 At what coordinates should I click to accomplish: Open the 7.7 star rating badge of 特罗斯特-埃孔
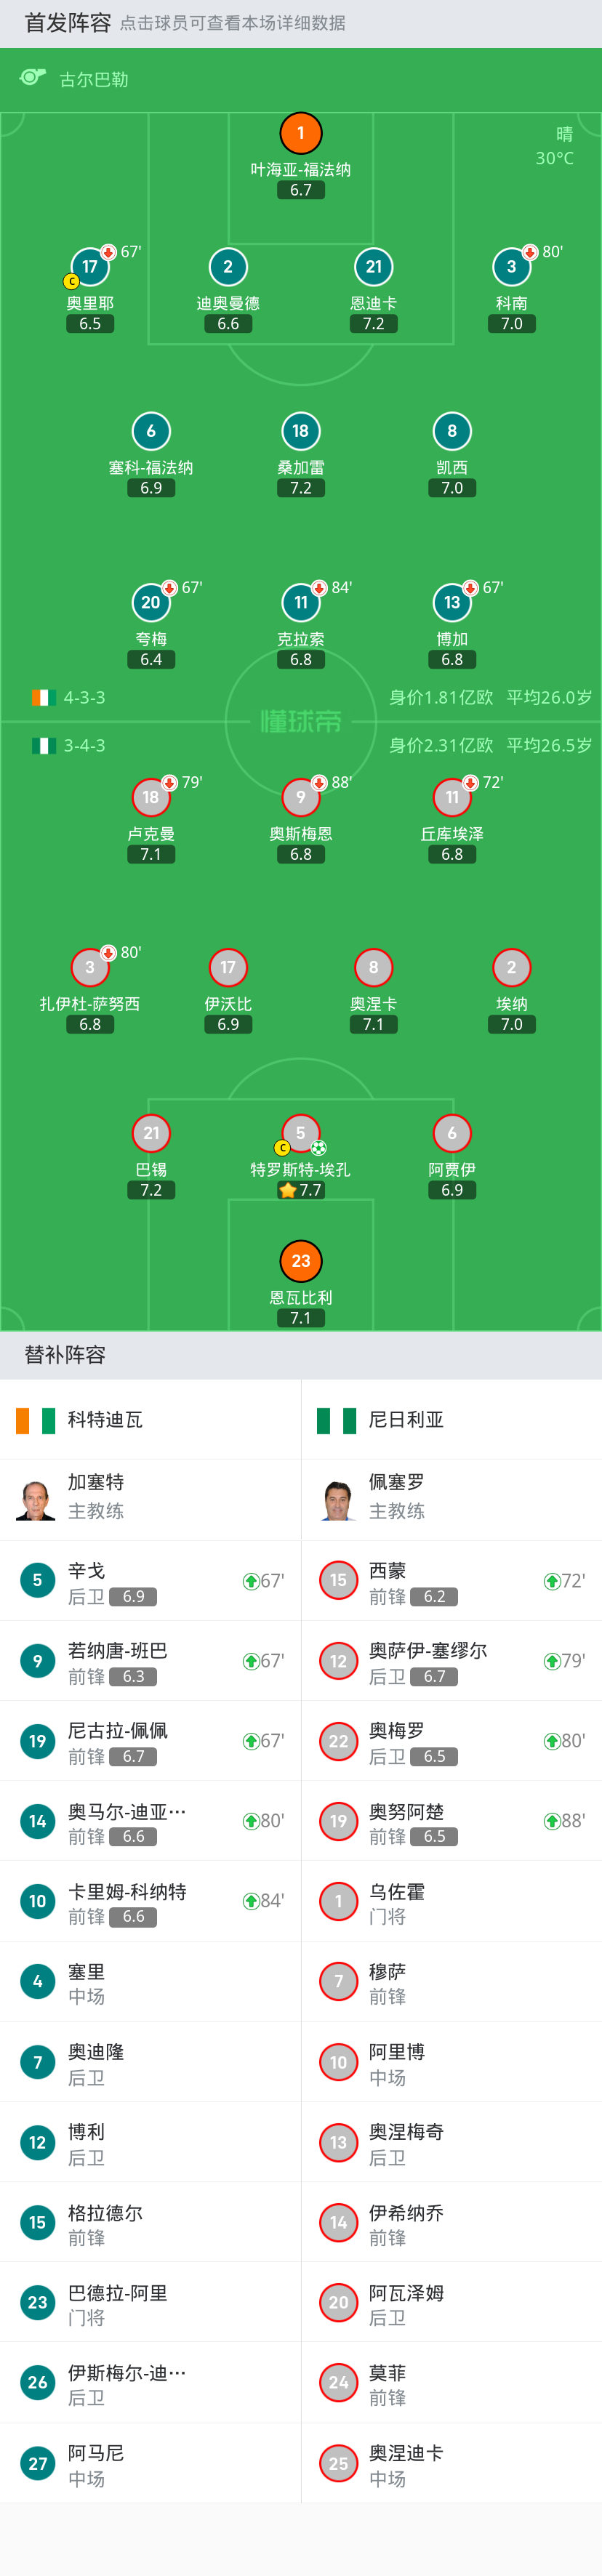301,1190
